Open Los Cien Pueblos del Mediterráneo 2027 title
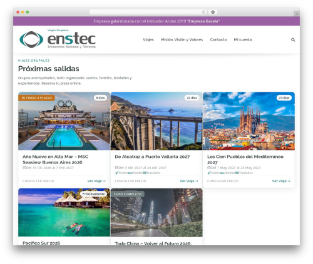Viewport: 313px width, 264px height. [245, 159]
